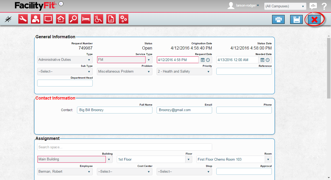
Task: Open larson-rodger user menu
Action: click(247, 6)
